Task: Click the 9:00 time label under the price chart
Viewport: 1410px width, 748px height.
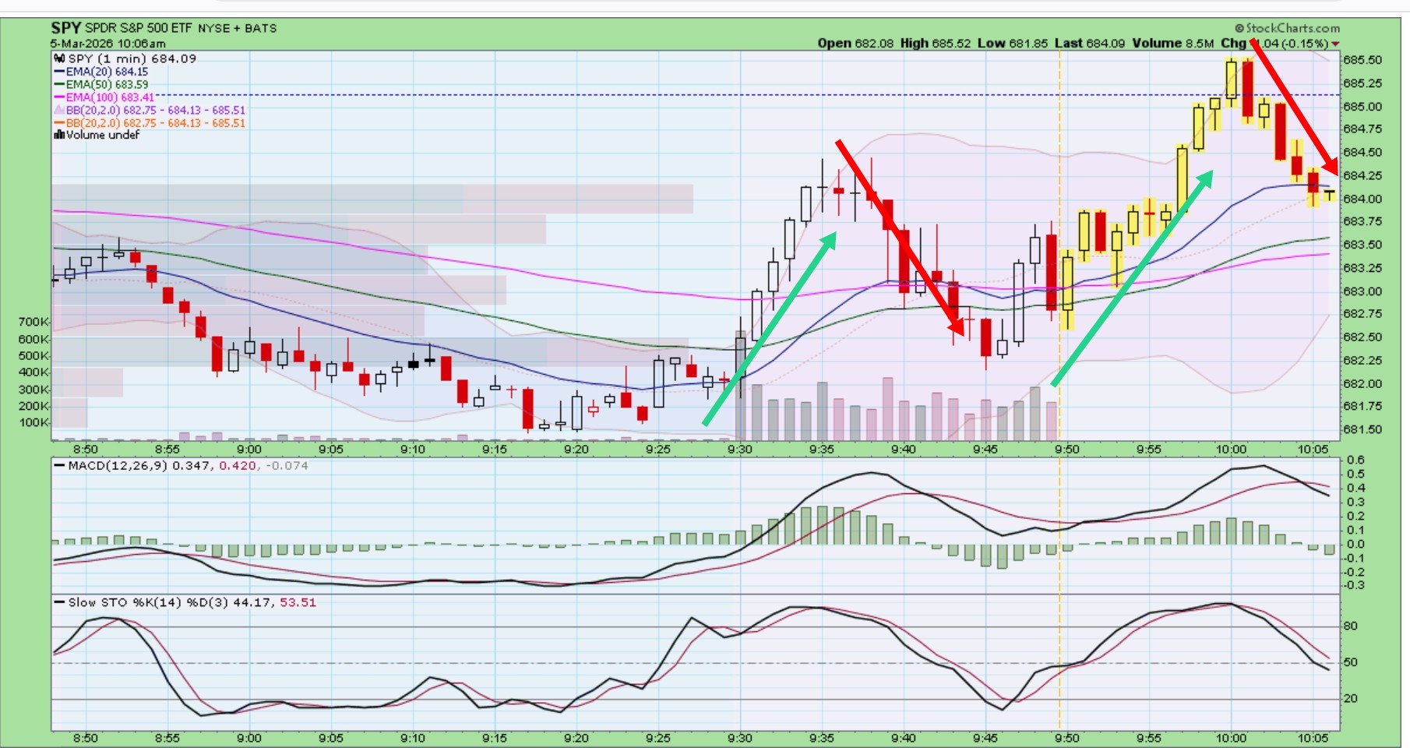Action: point(249,450)
